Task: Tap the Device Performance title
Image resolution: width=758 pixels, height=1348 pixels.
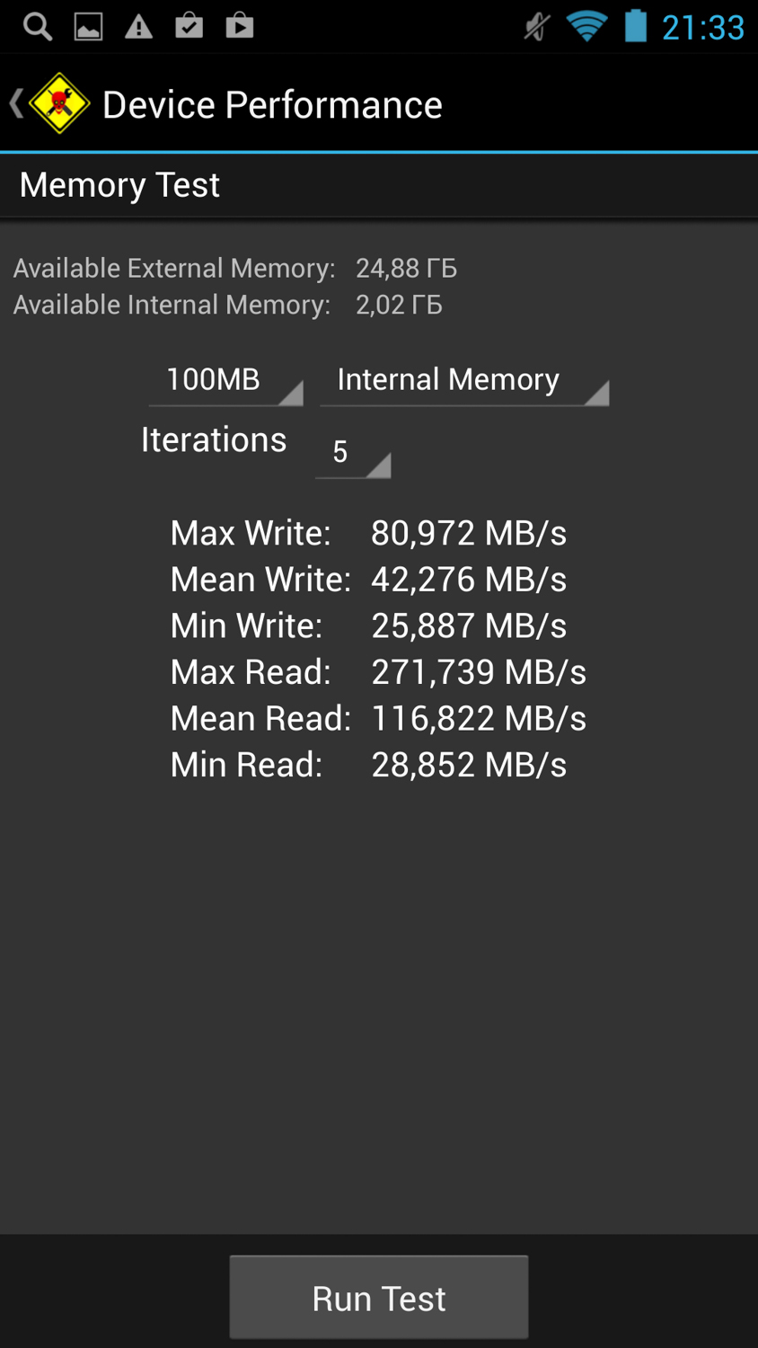Action: (x=272, y=104)
